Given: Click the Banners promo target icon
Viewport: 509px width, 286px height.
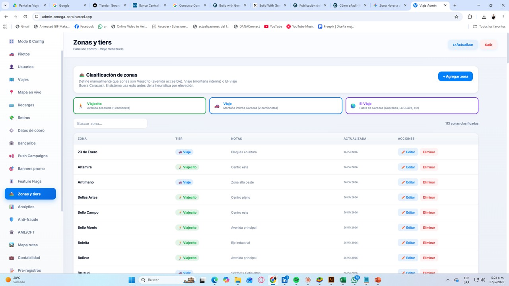Looking at the screenshot, I should 12,168.
